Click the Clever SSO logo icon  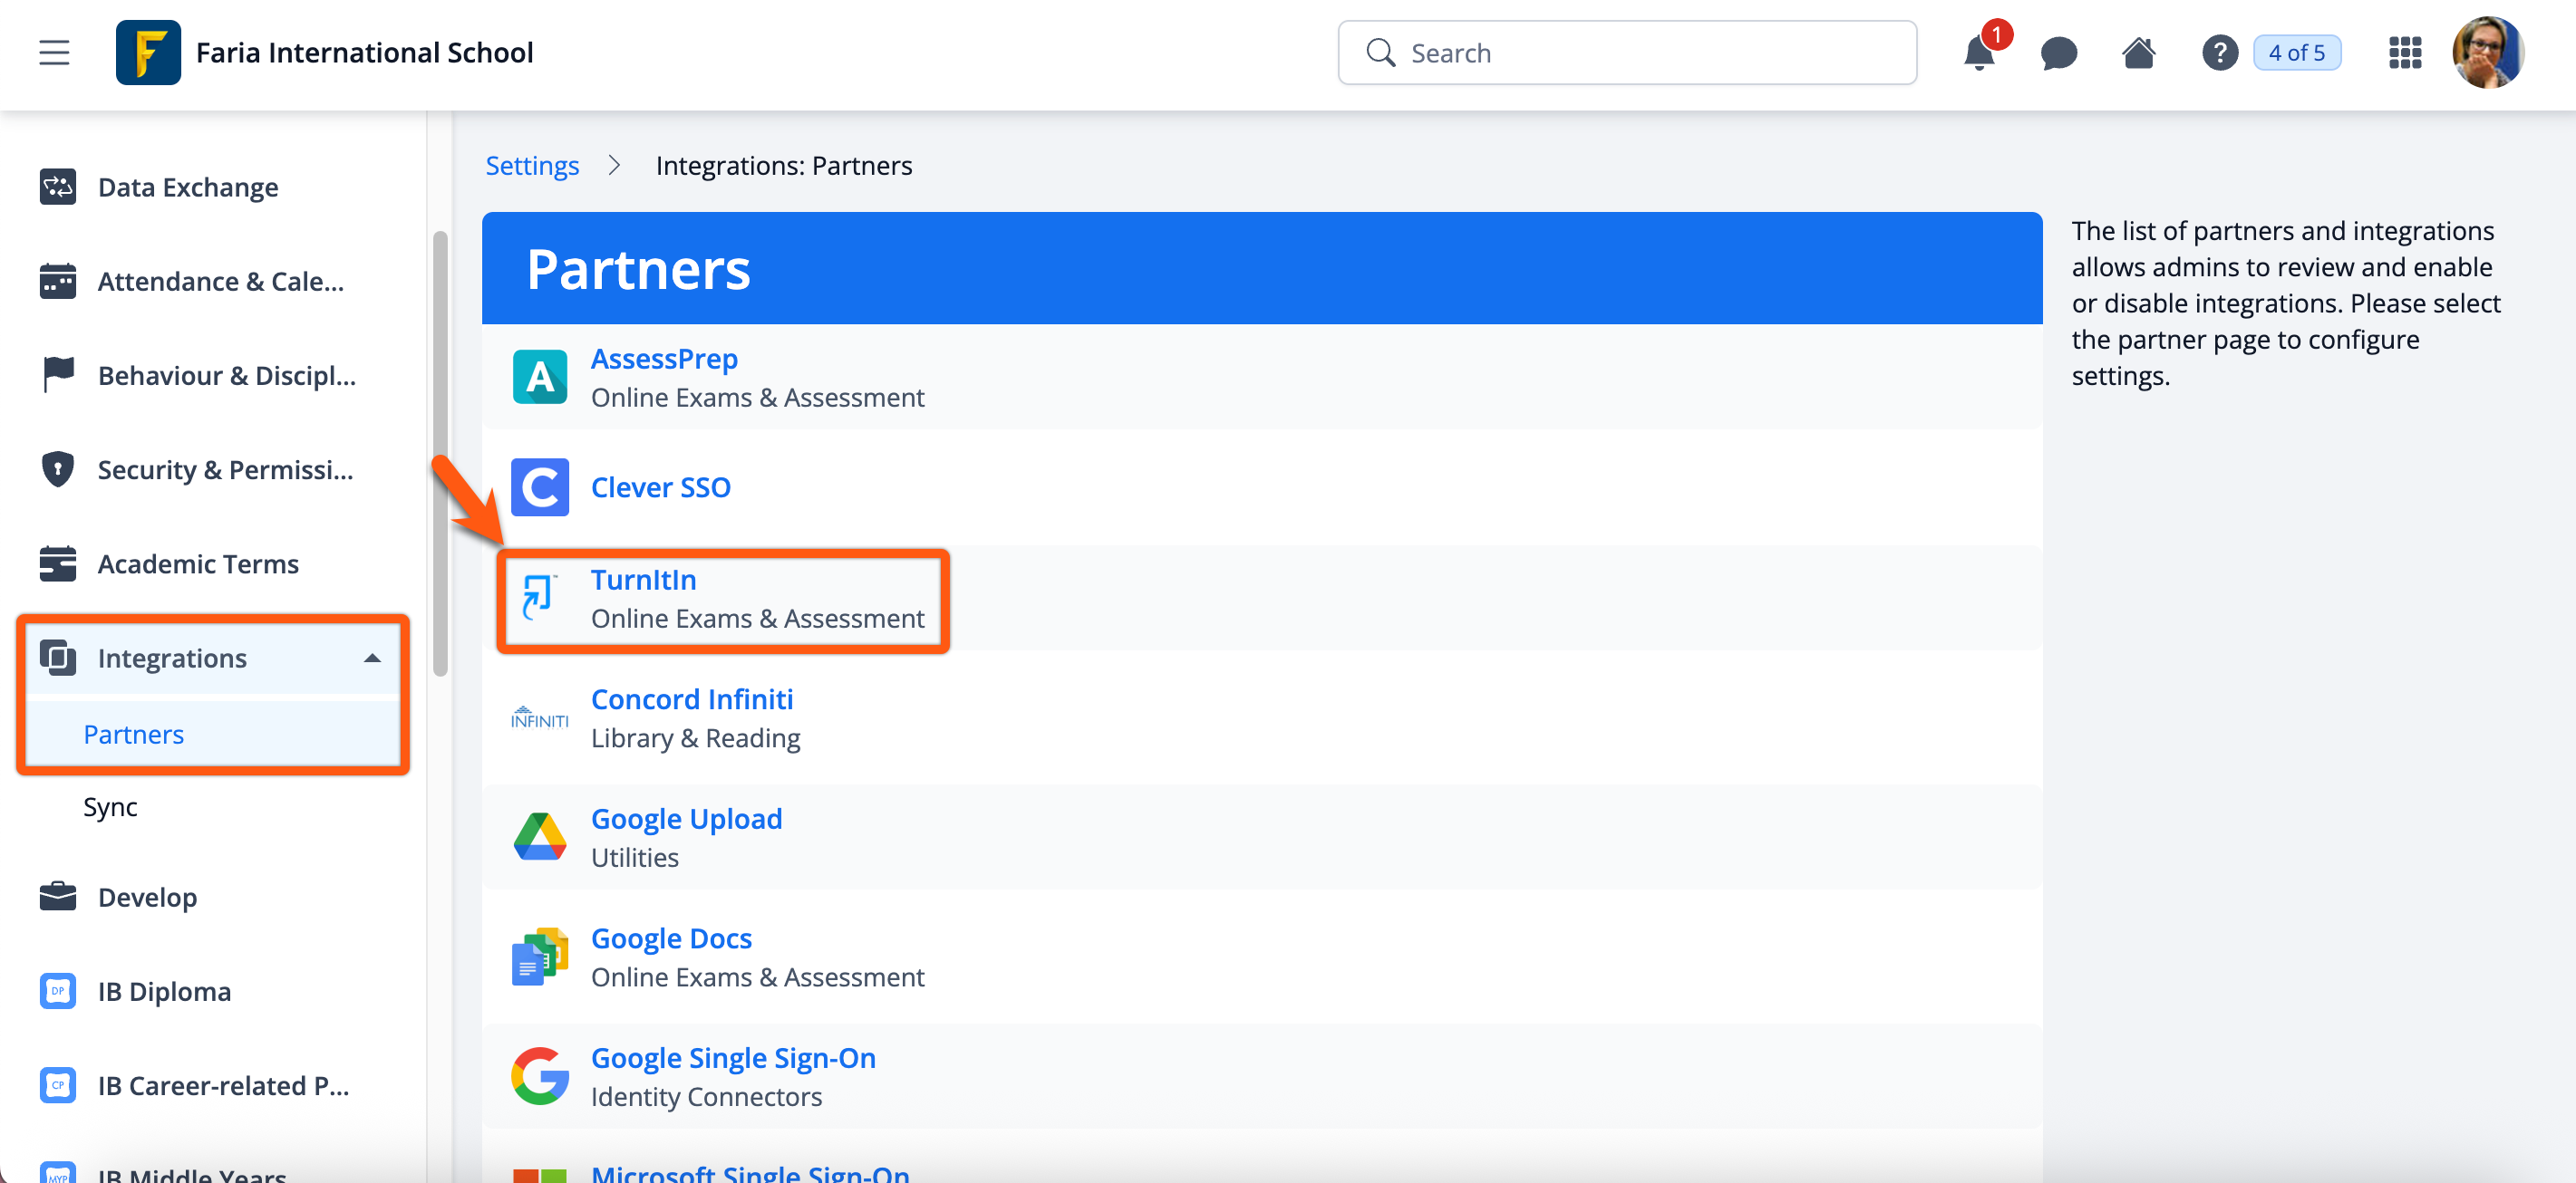(540, 487)
